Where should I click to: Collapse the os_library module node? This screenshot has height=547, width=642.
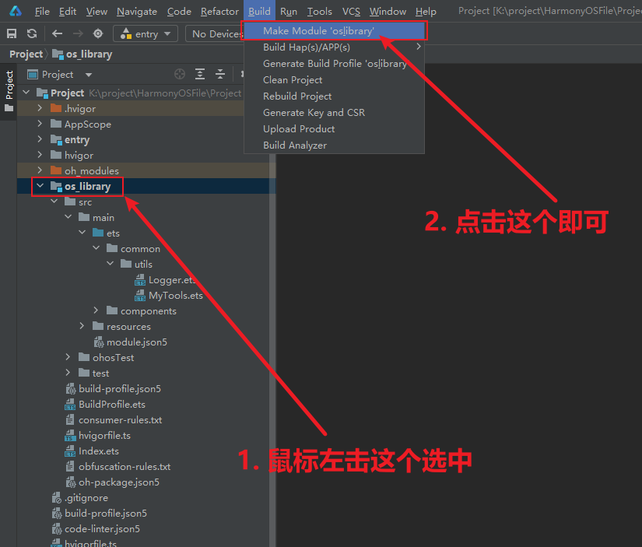pyautogui.click(x=40, y=186)
